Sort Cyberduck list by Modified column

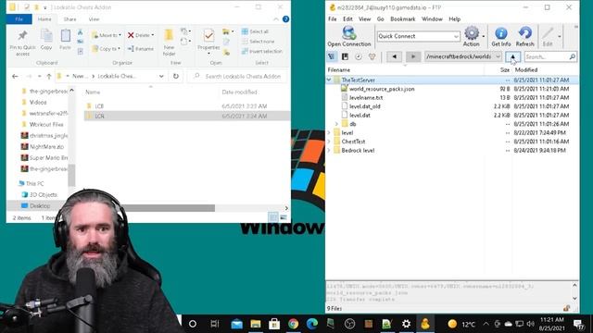tap(545, 70)
